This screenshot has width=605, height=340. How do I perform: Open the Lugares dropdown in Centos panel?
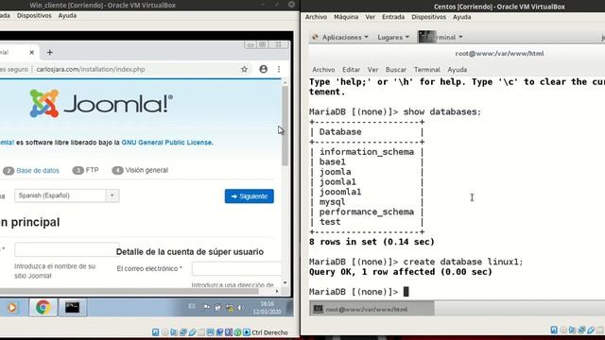click(393, 37)
